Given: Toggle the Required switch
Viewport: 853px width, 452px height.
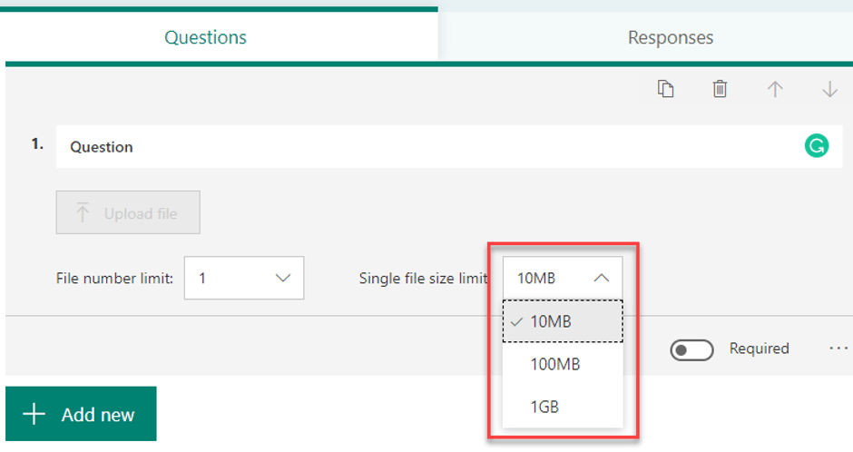Looking at the screenshot, I should (x=691, y=349).
